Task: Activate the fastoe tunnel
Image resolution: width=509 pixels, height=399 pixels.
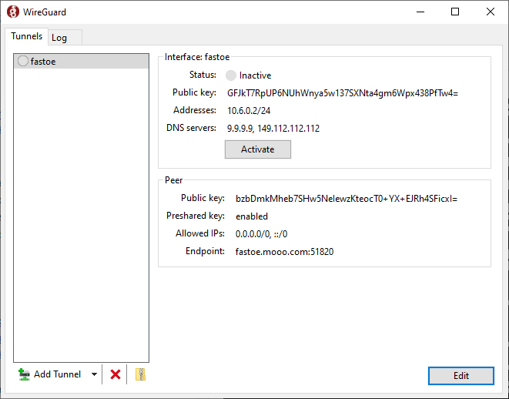Action: pyautogui.click(x=258, y=149)
